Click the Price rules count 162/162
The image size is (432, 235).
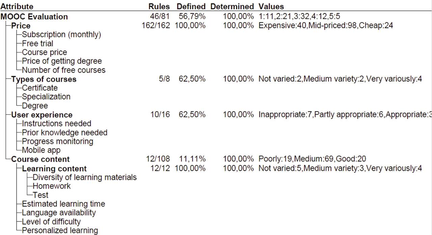coord(156,26)
